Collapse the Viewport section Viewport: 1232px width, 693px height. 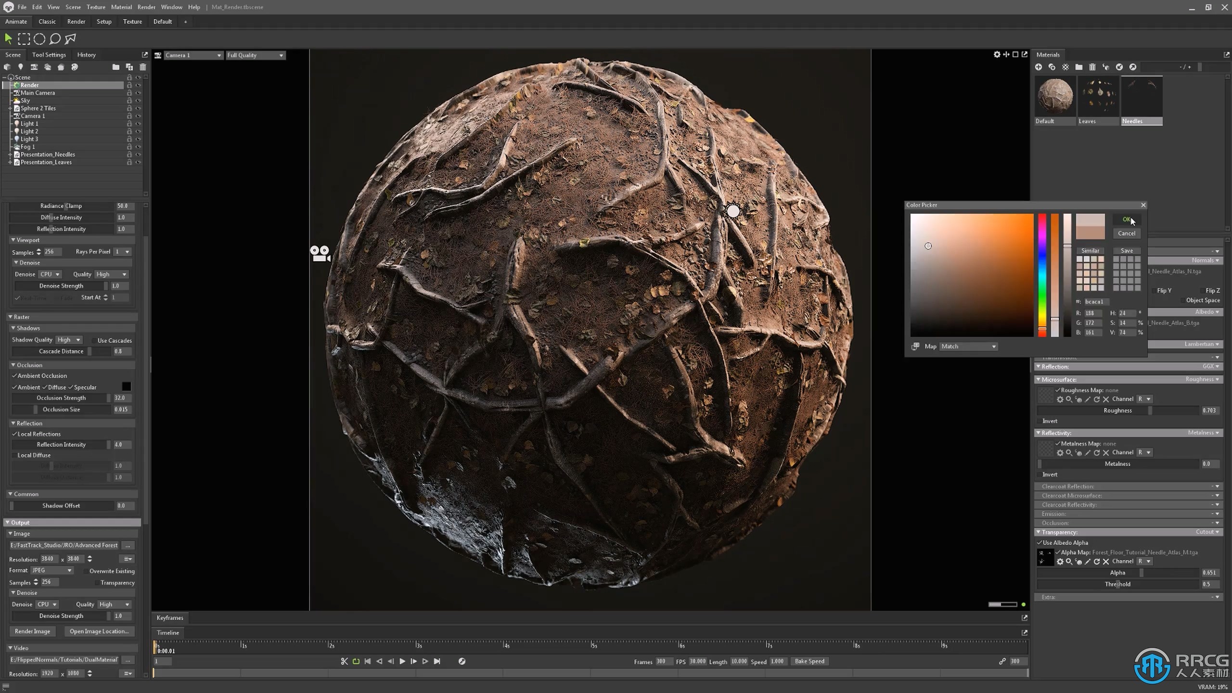(x=13, y=240)
